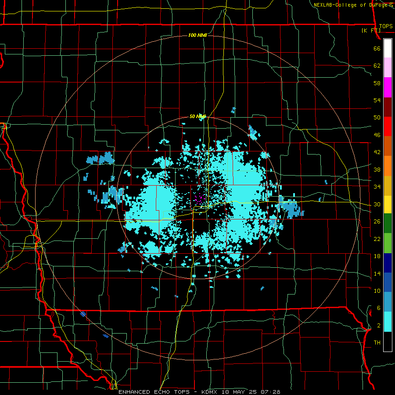Click the legend value "18"

[377, 256]
